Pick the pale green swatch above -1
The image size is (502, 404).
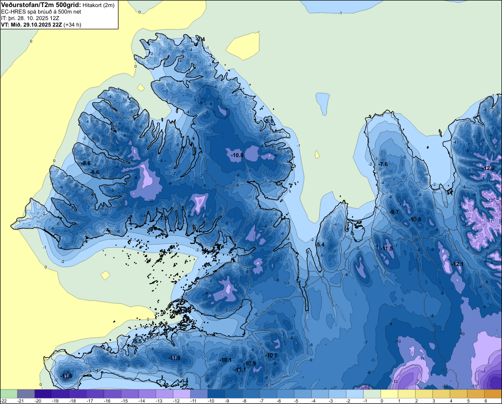tap(371, 393)
